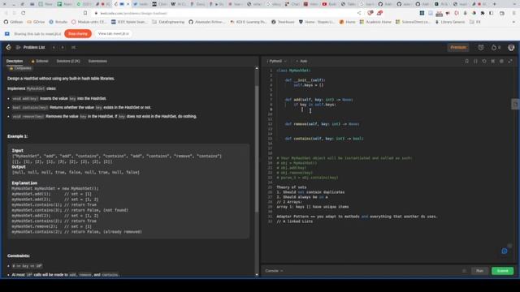This screenshot has height=292, width=520.
Task: Open the editor settings gear icon
Action: 501,62
